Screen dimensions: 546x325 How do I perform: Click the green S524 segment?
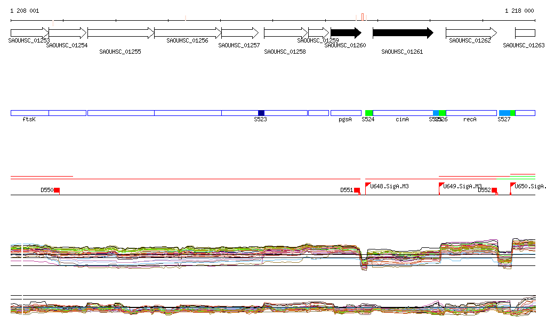pyautogui.click(x=369, y=113)
